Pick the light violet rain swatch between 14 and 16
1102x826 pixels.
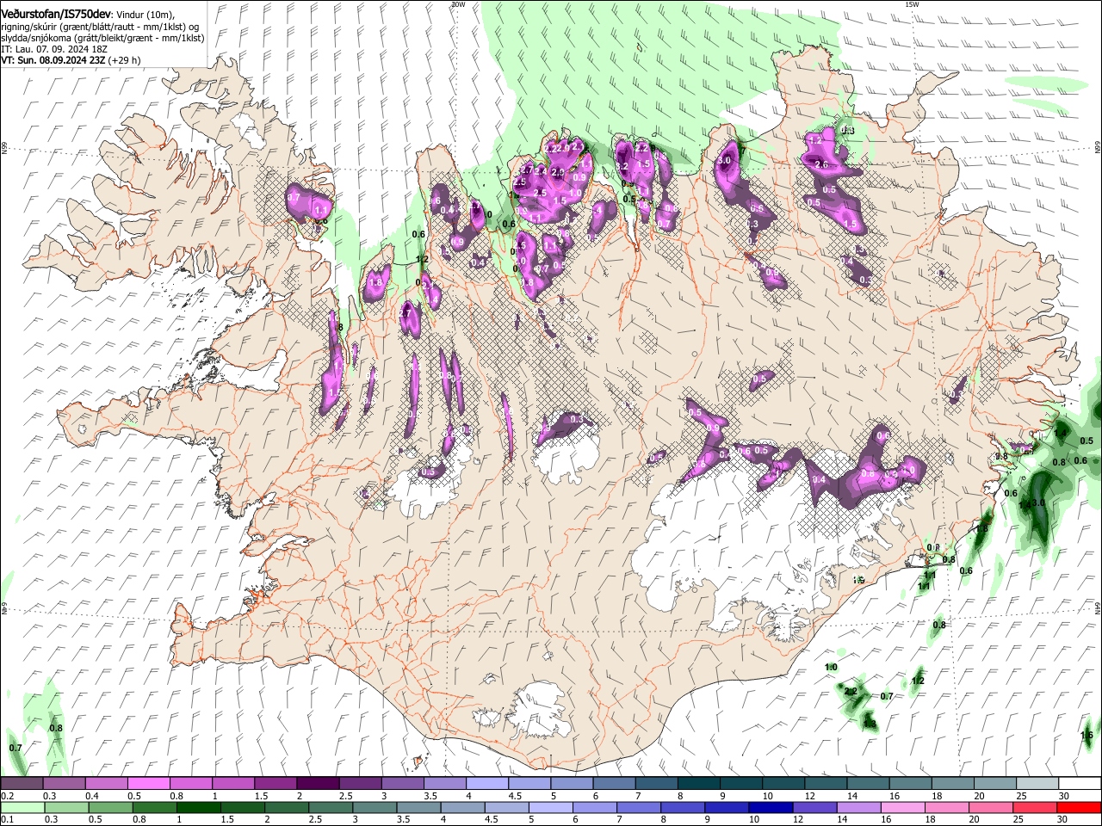[858, 807]
